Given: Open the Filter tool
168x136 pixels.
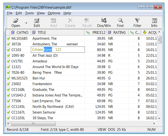Looking at the screenshot, I should click(x=137, y=23).
